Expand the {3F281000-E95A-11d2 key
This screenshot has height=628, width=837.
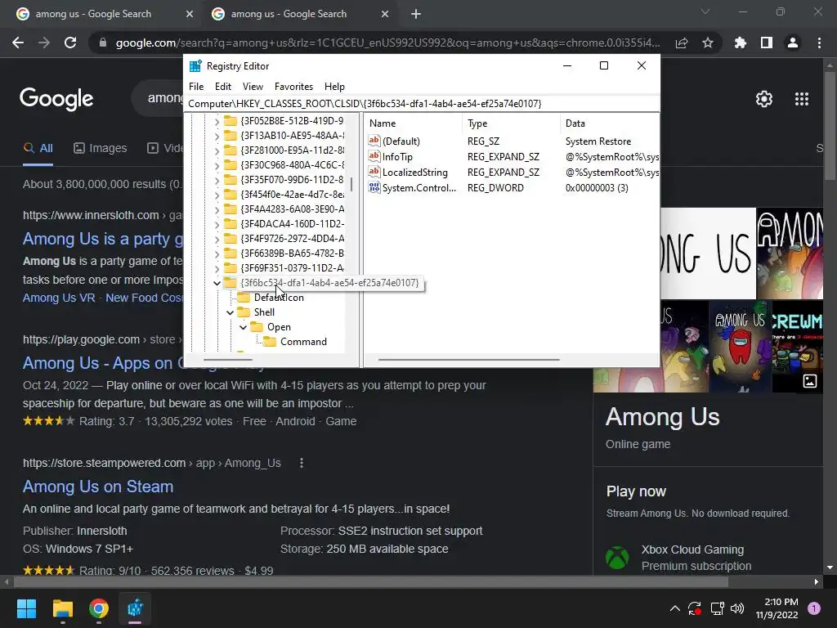tap(217, 151)
